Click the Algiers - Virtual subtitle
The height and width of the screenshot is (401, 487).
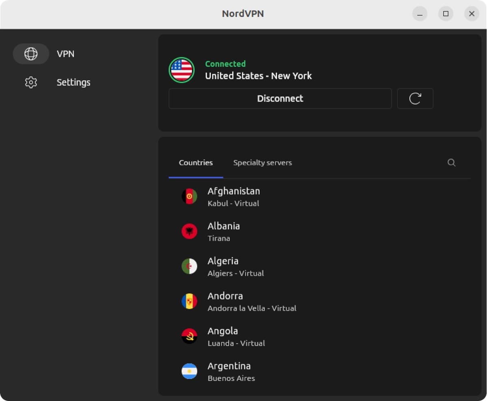pos(236,273)
